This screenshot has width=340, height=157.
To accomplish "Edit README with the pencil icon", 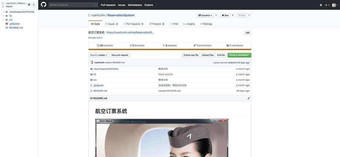I will click(249, 98).
